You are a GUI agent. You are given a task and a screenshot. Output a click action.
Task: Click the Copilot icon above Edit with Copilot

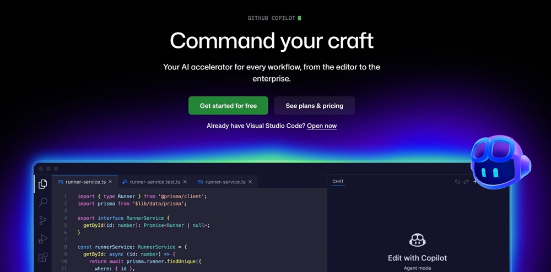click(417, 240)
